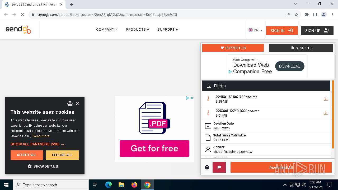This screenshot has width=338, height=190.
Task: Close the SendGB browser tab
Action: 61,4
